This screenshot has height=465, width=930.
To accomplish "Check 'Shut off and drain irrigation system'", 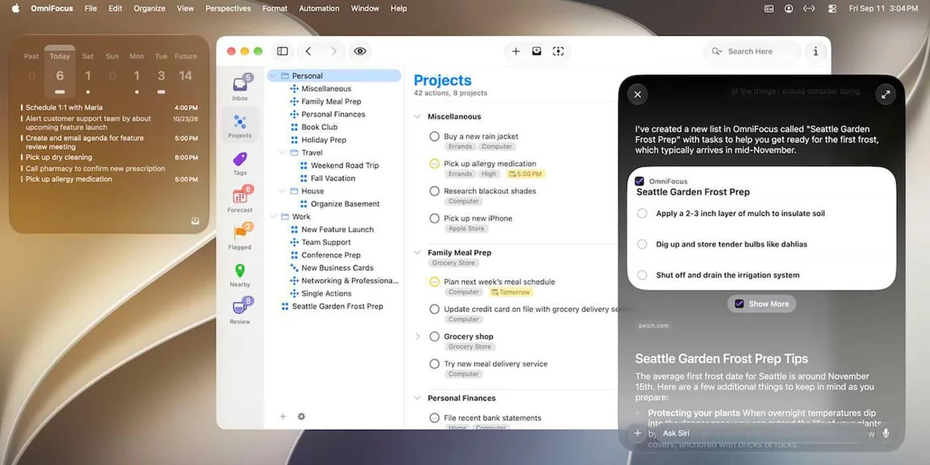I will (642, 275).
